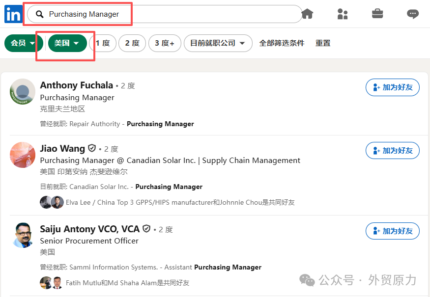Open 全部筛选条件 all filters
430x297 pixels.
[x=282, y=43]
